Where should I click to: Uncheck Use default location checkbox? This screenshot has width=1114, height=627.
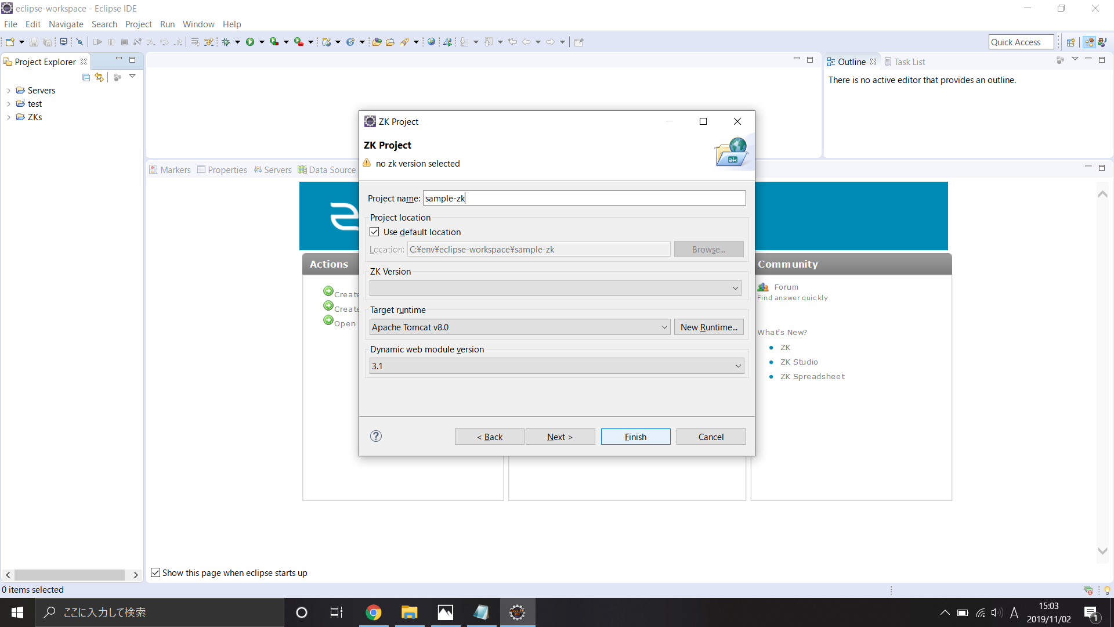[x=375, y=232]
